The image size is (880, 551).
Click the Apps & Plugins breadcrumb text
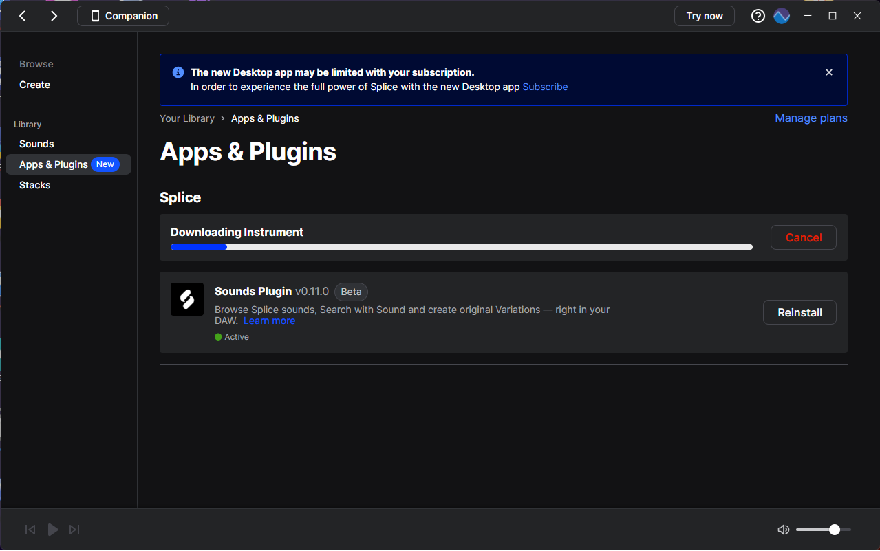pos(265,118)
